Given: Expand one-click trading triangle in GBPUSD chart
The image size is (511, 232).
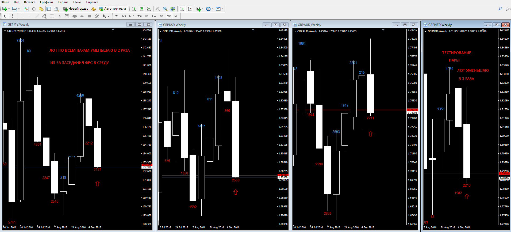Looking at the screenshot, I should point(160,31).
